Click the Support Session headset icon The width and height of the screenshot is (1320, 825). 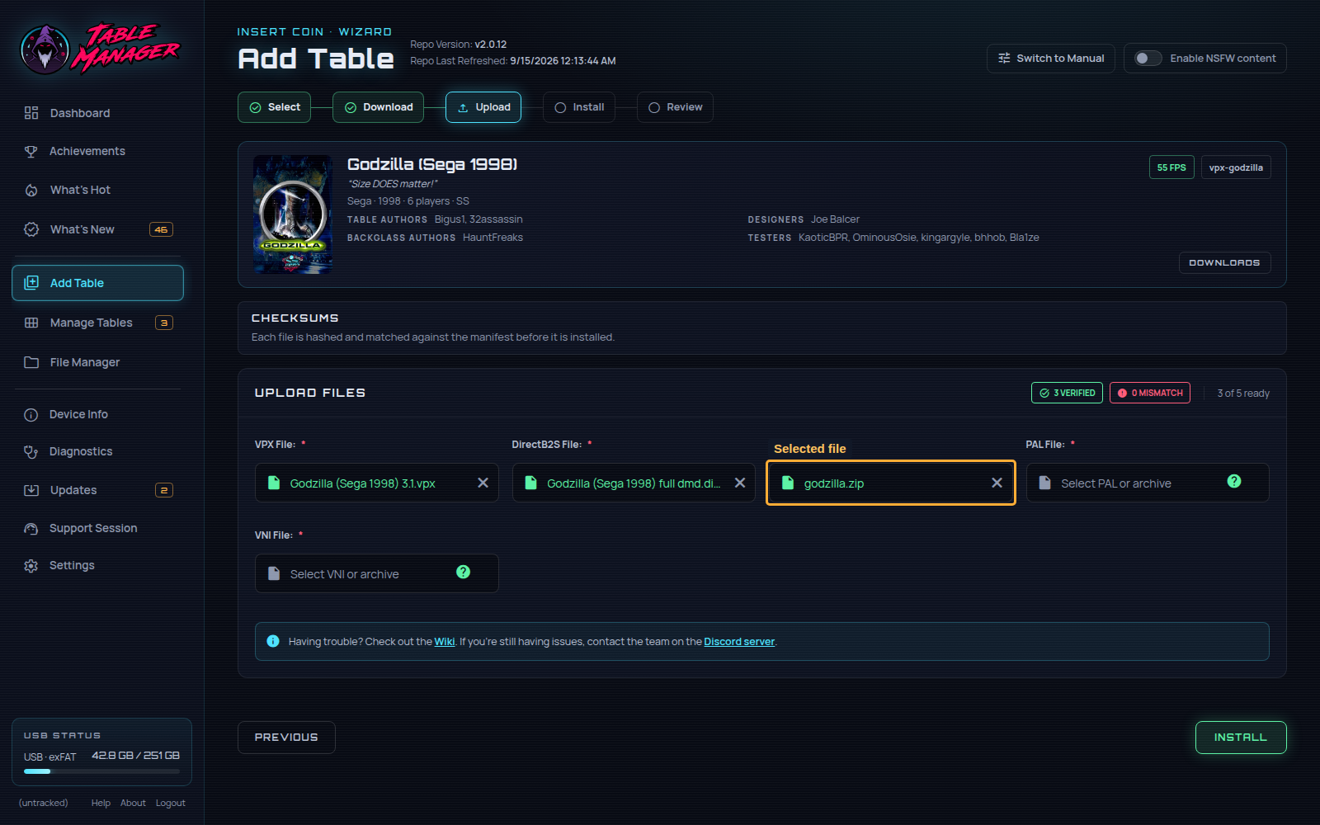pos(31,528)
